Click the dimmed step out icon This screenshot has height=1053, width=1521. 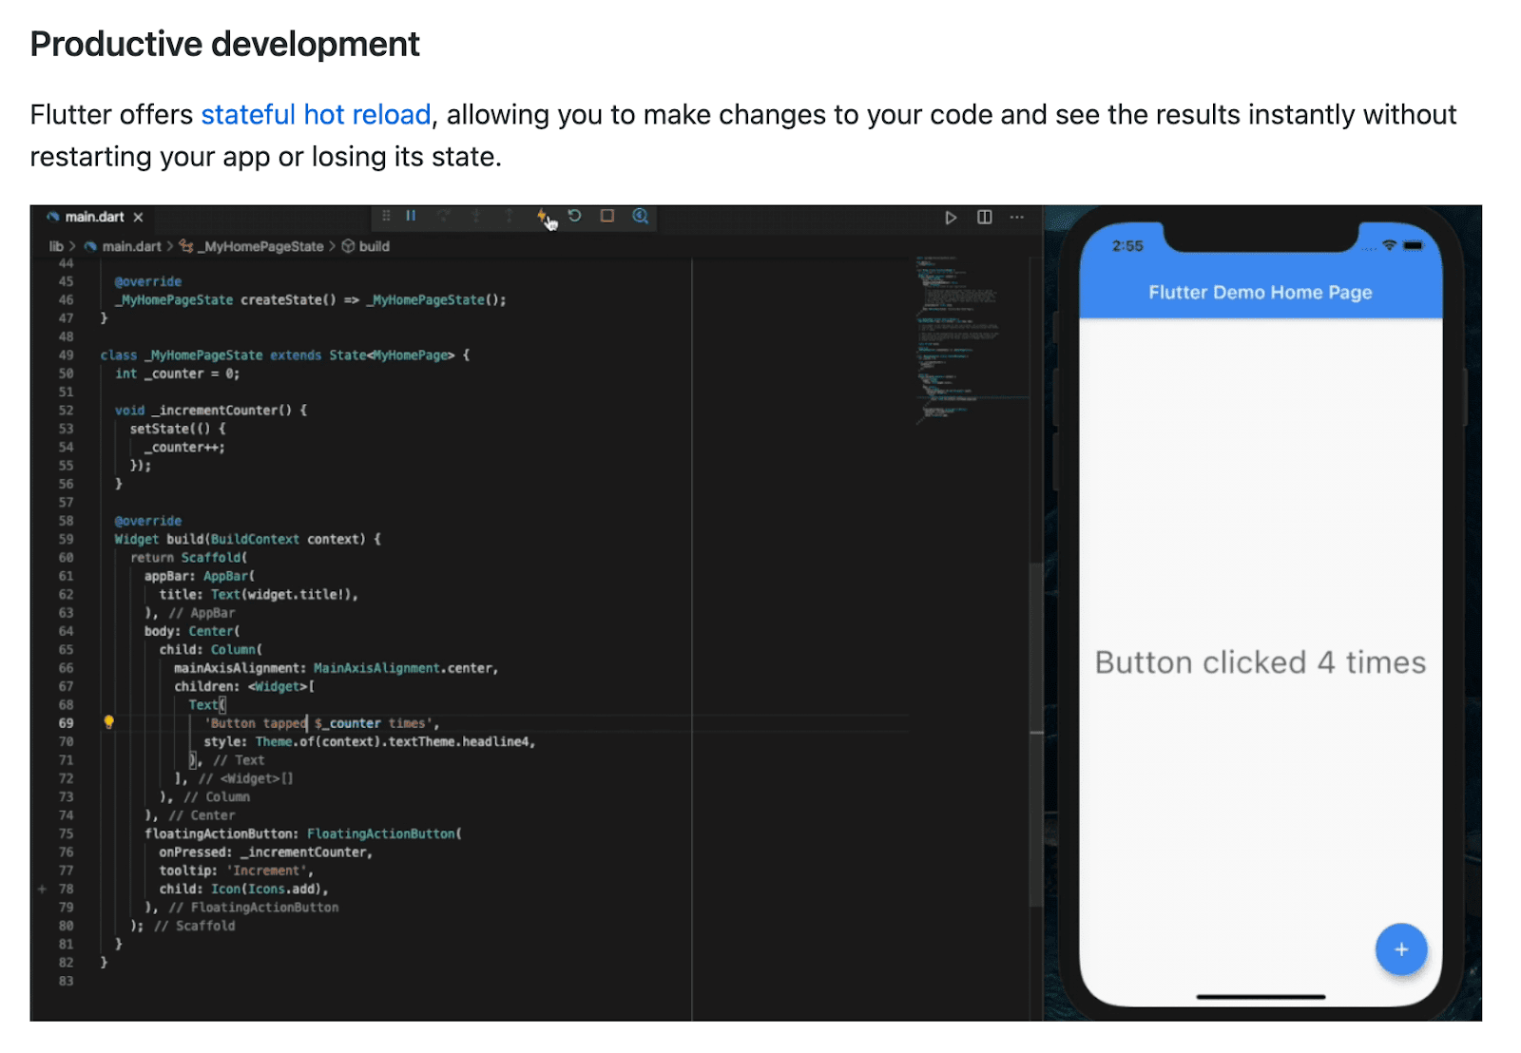[510, 217]
